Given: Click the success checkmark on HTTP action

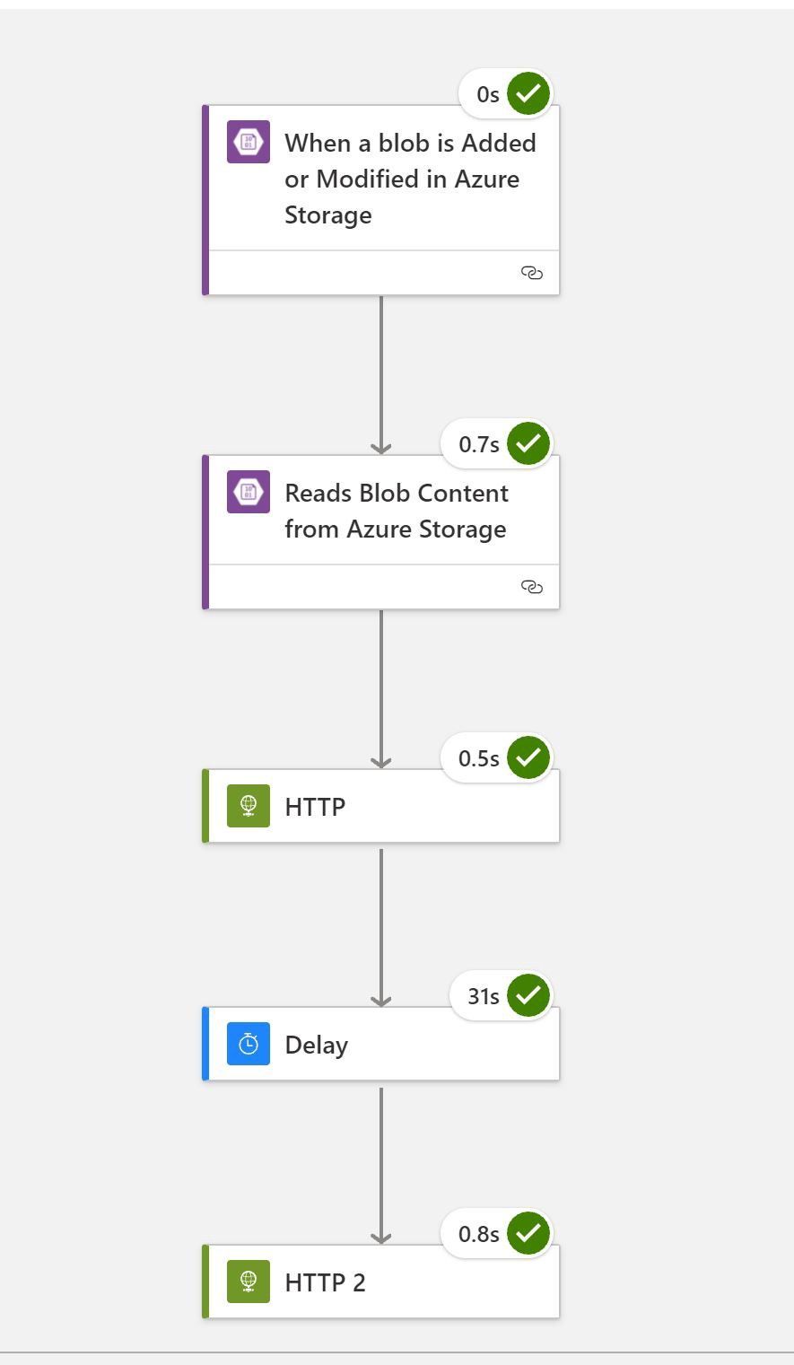Looking at the screenshot, I should 528,757.
